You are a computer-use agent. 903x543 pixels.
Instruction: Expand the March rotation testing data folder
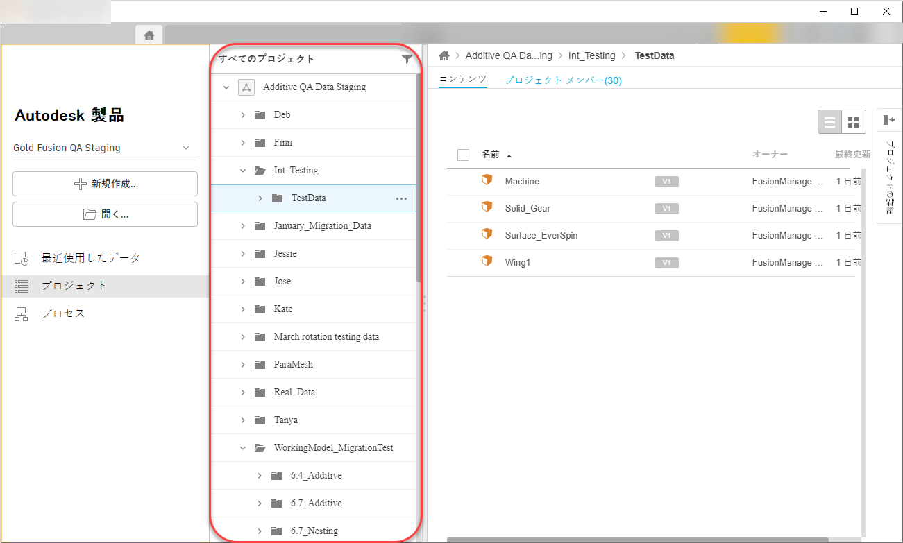coord(243,337)
